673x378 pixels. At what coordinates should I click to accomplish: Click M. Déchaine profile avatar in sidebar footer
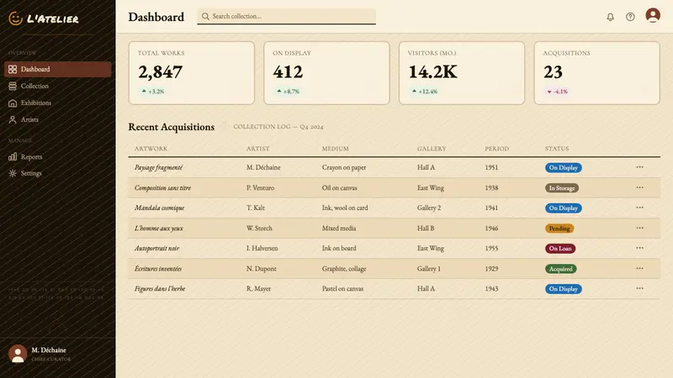pyautogui.click(x=18, y=354)
